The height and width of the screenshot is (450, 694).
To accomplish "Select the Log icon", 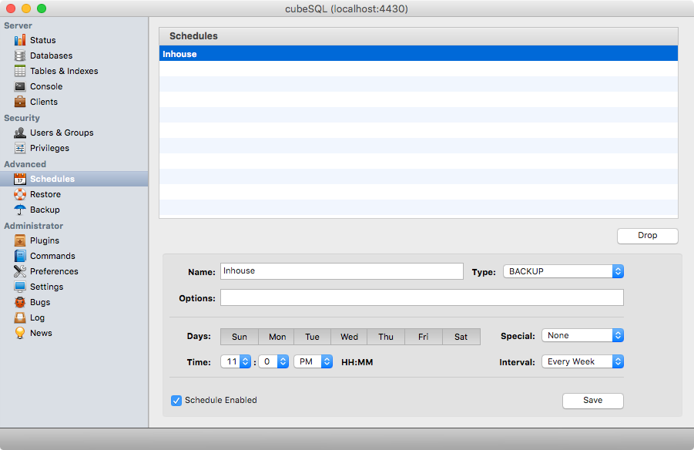I will pos(19,317).
